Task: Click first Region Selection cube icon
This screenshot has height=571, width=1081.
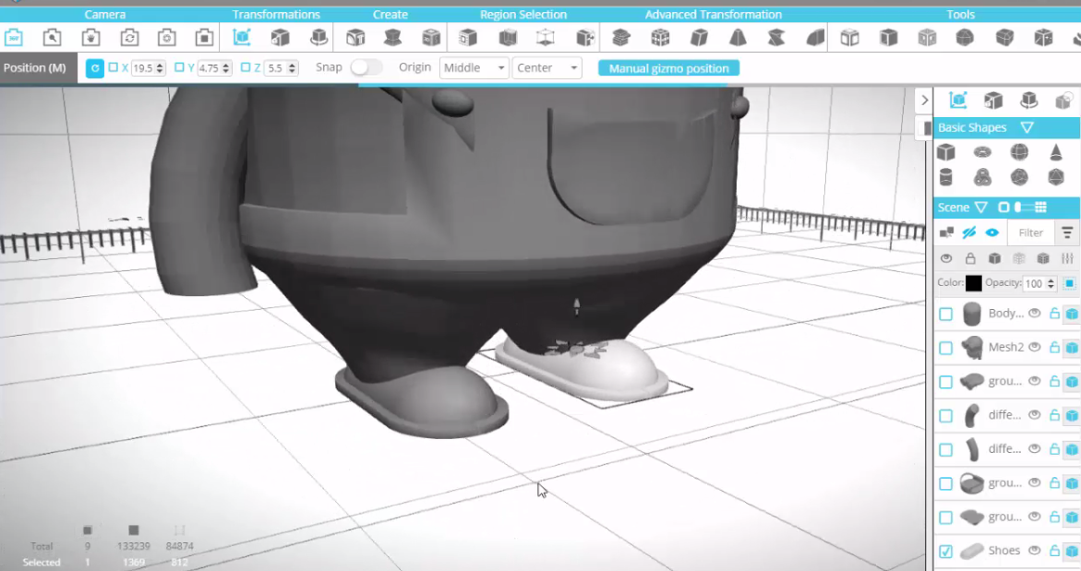Action: point(468,37)
